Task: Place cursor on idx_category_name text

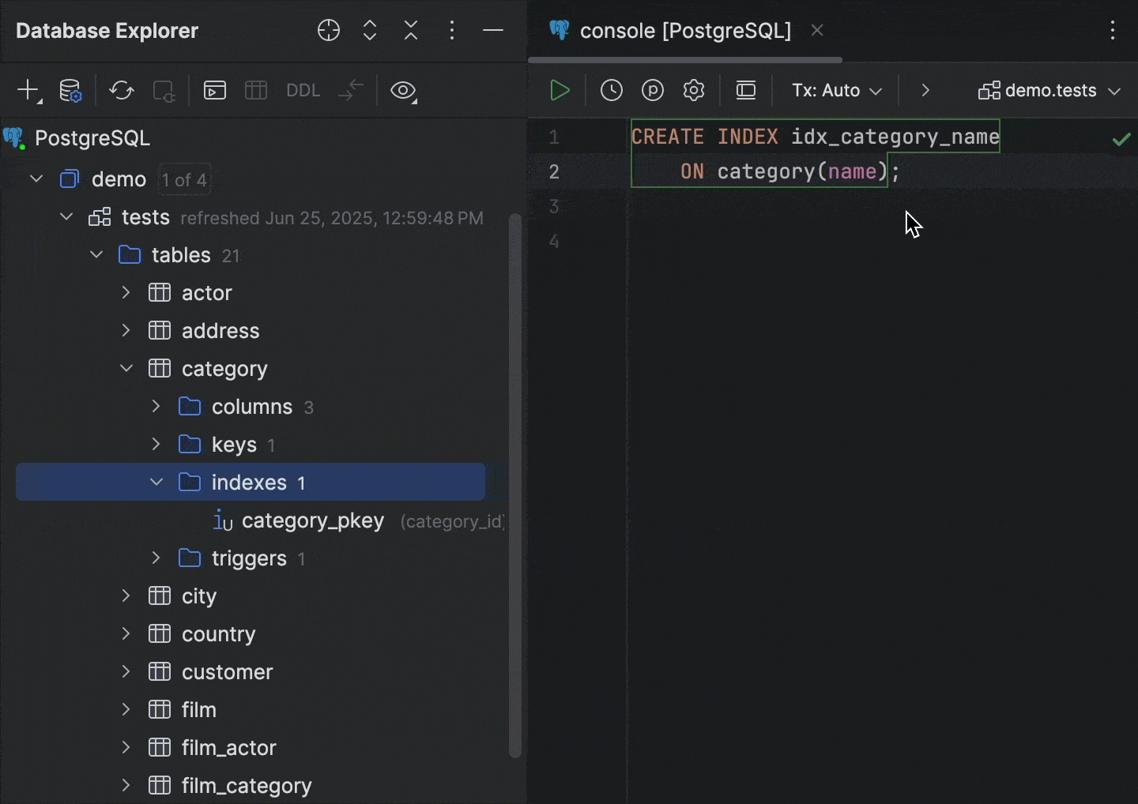Action: click(x=895, y=137)
